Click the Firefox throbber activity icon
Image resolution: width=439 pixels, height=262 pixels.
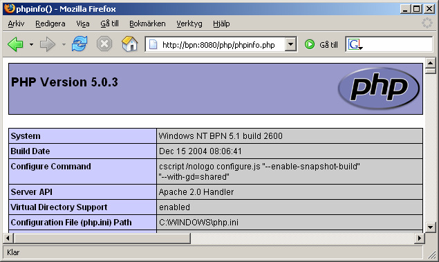pos(427,23)
